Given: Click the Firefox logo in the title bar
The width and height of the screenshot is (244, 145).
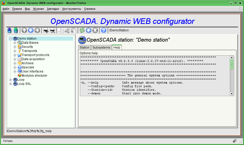Looking at the screenshot, I should pyautogui.click(x=4, y=3).
